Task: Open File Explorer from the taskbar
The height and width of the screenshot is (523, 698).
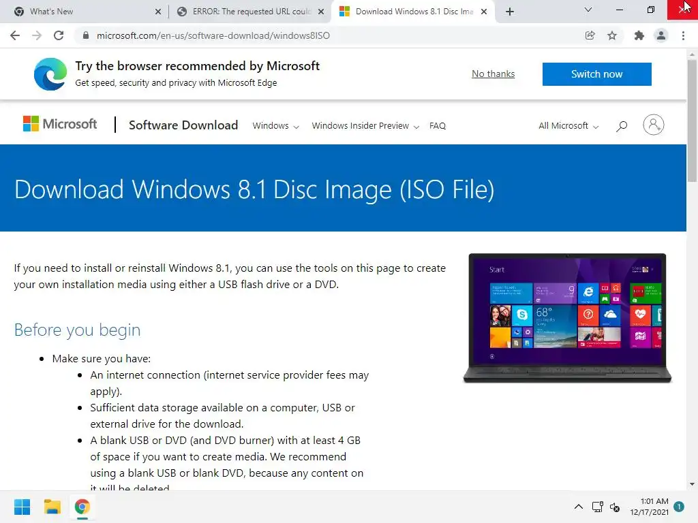Action: point(52,507)
